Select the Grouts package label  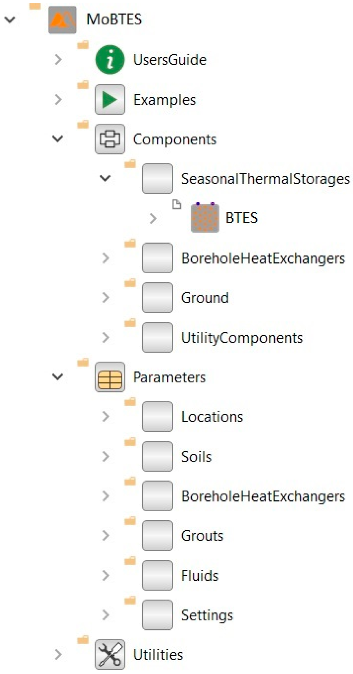[x=202, y=536]
